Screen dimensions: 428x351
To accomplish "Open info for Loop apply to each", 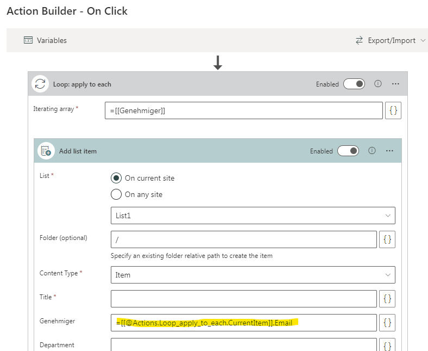I will click(378, 84).
